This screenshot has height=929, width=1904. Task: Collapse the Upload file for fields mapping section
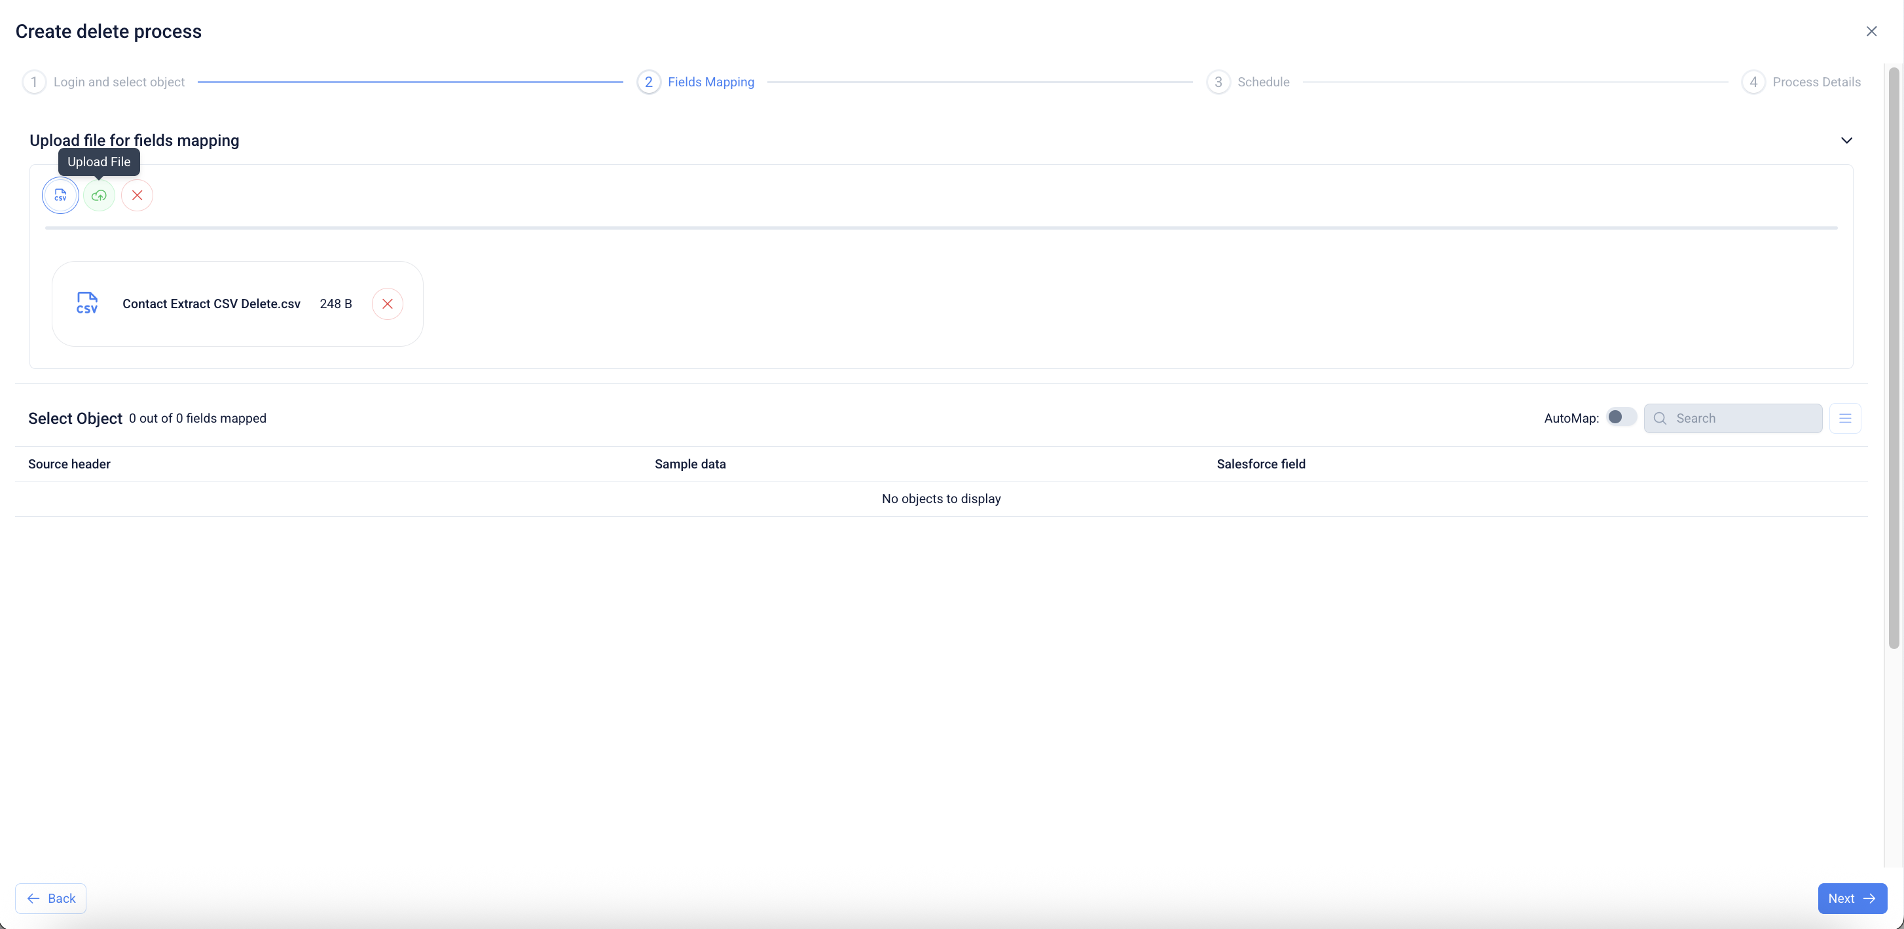pyautogui.click(x=1846, y=140)
